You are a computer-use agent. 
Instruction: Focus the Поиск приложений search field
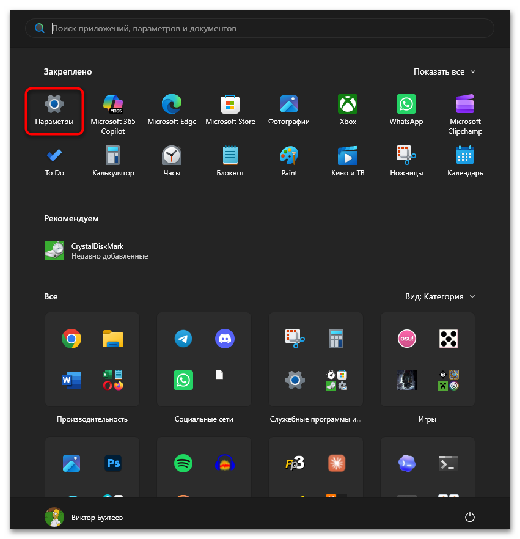260,28
